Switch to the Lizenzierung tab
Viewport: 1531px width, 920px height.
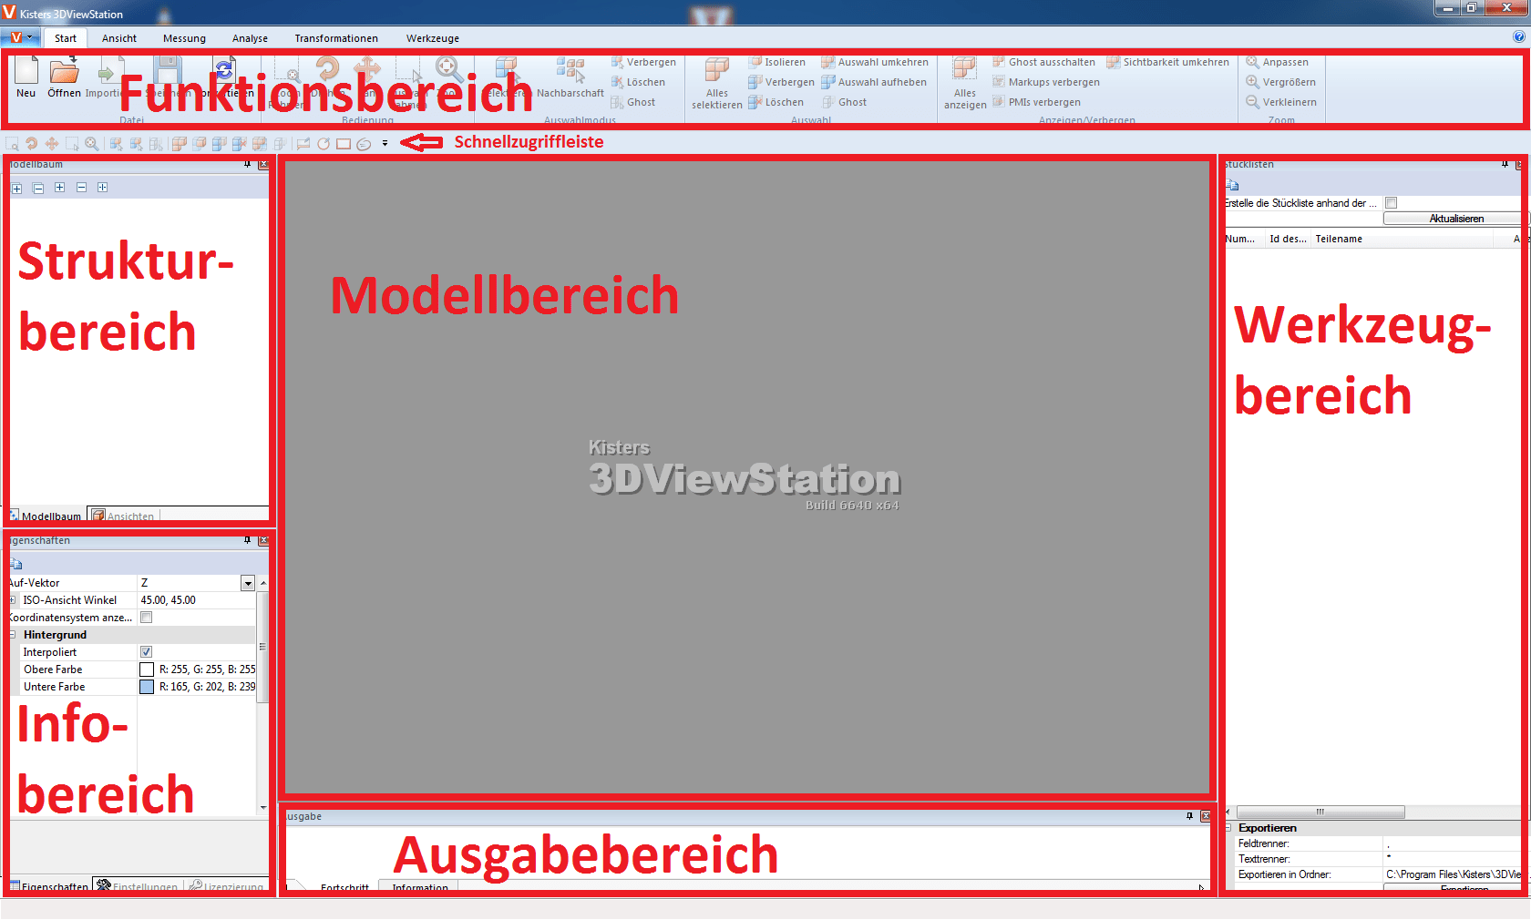pos(226,886)
